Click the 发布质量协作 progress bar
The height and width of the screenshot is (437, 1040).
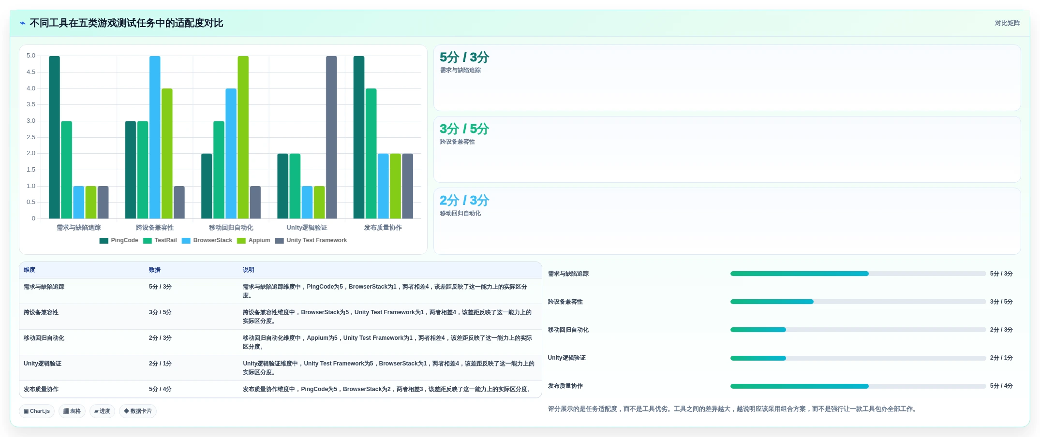(x=858, y=386)
